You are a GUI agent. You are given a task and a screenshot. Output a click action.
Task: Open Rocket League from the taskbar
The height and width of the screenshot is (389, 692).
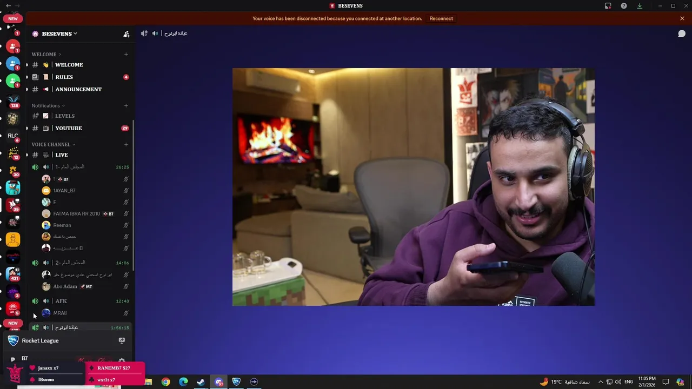236,382
